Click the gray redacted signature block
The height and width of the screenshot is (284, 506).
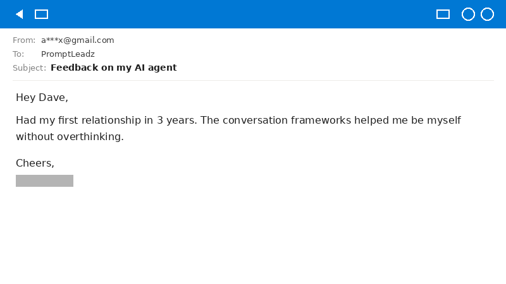pos(44,180)
